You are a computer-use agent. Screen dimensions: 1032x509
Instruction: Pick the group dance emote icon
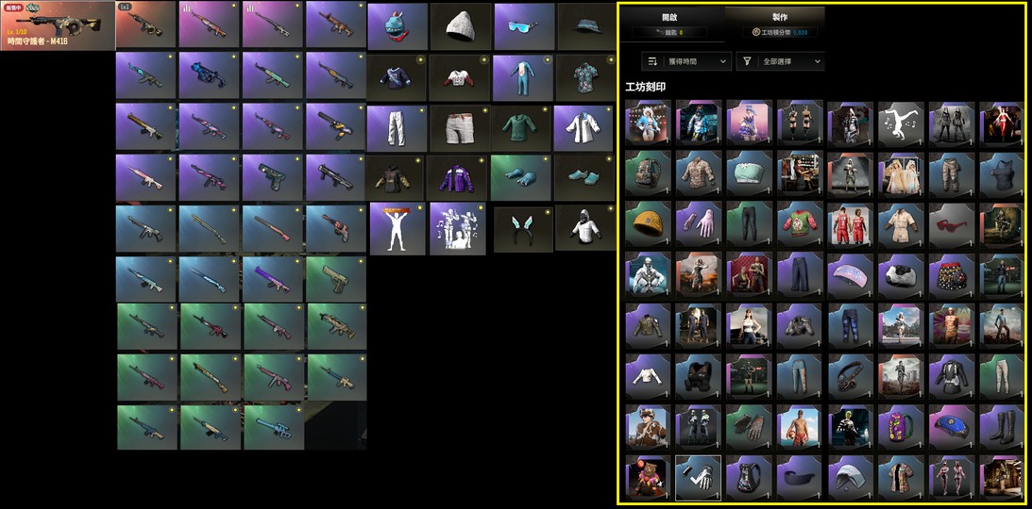[x=457, y=228]
